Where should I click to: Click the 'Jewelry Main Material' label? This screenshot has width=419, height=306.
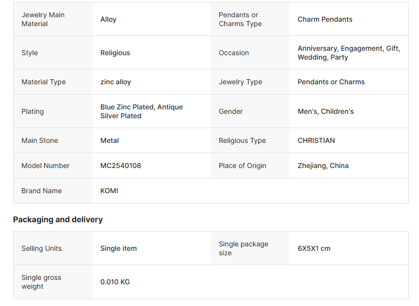43,19
